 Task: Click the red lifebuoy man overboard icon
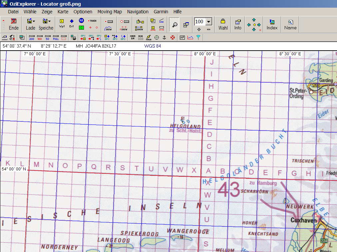click(172, 38)
